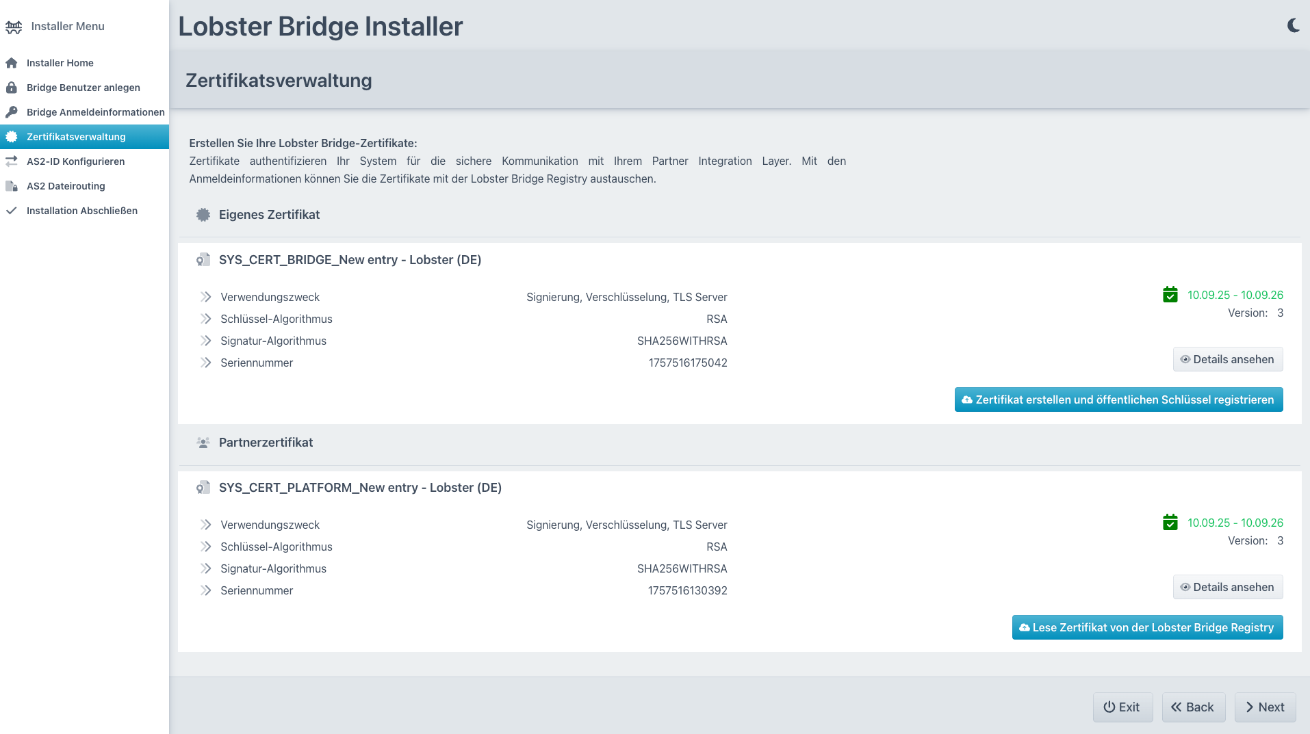This screenshot has height=734, width=1310.
Task: View details of the SYS_CERT_PLATFORM certificate
Action: [1227, 588]
